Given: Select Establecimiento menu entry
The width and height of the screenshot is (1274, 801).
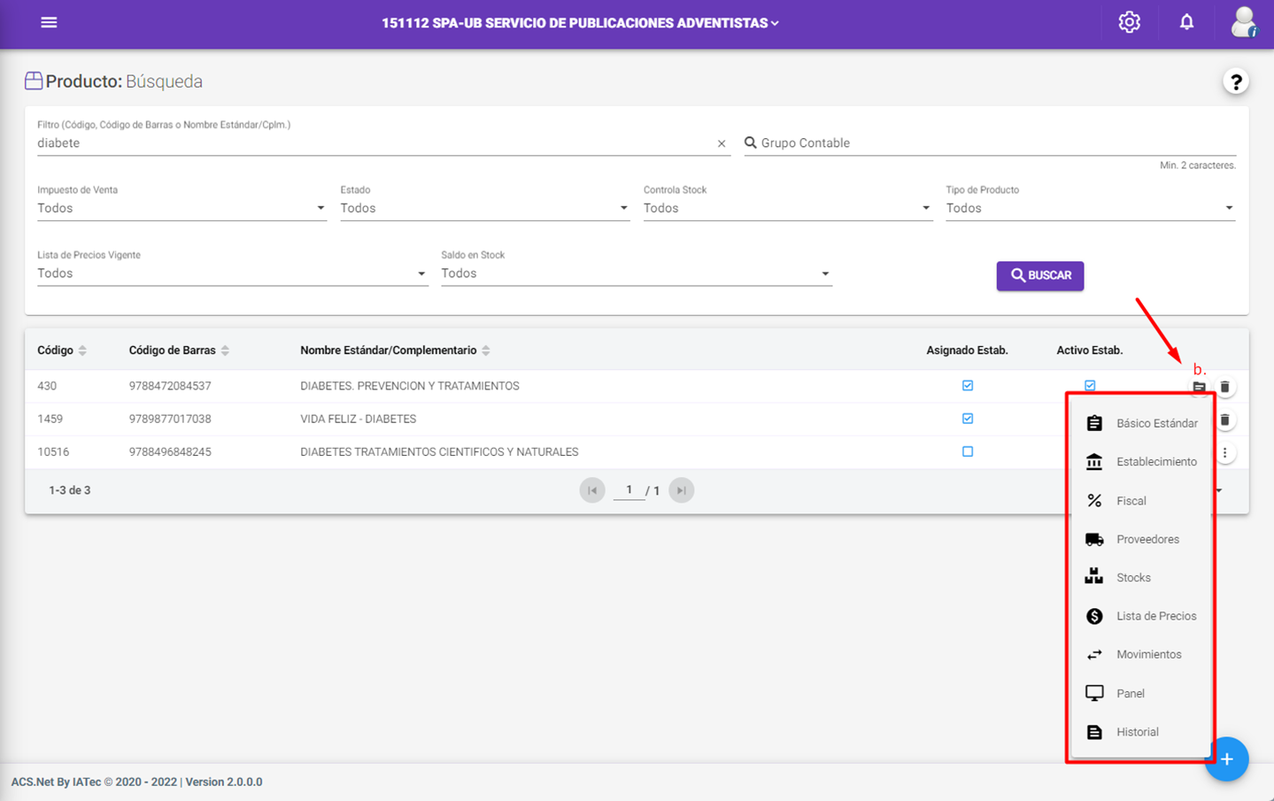Looking at the screenshot, I should [1140, 462].
